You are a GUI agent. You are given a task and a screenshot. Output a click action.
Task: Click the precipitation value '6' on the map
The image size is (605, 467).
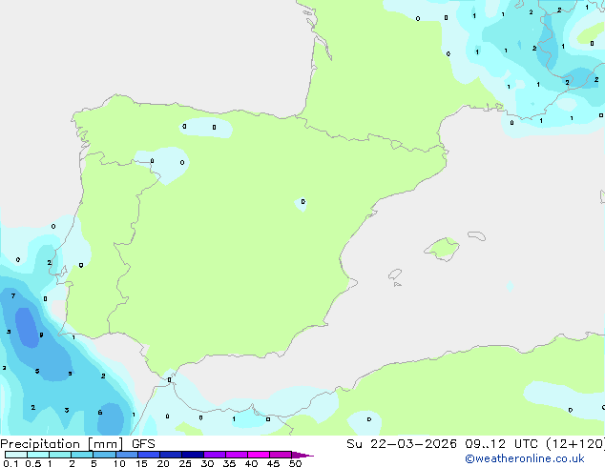point(100,413)
